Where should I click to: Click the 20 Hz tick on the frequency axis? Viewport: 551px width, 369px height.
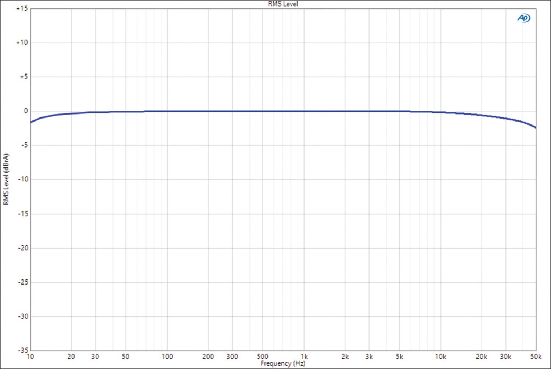coord(71,357)
